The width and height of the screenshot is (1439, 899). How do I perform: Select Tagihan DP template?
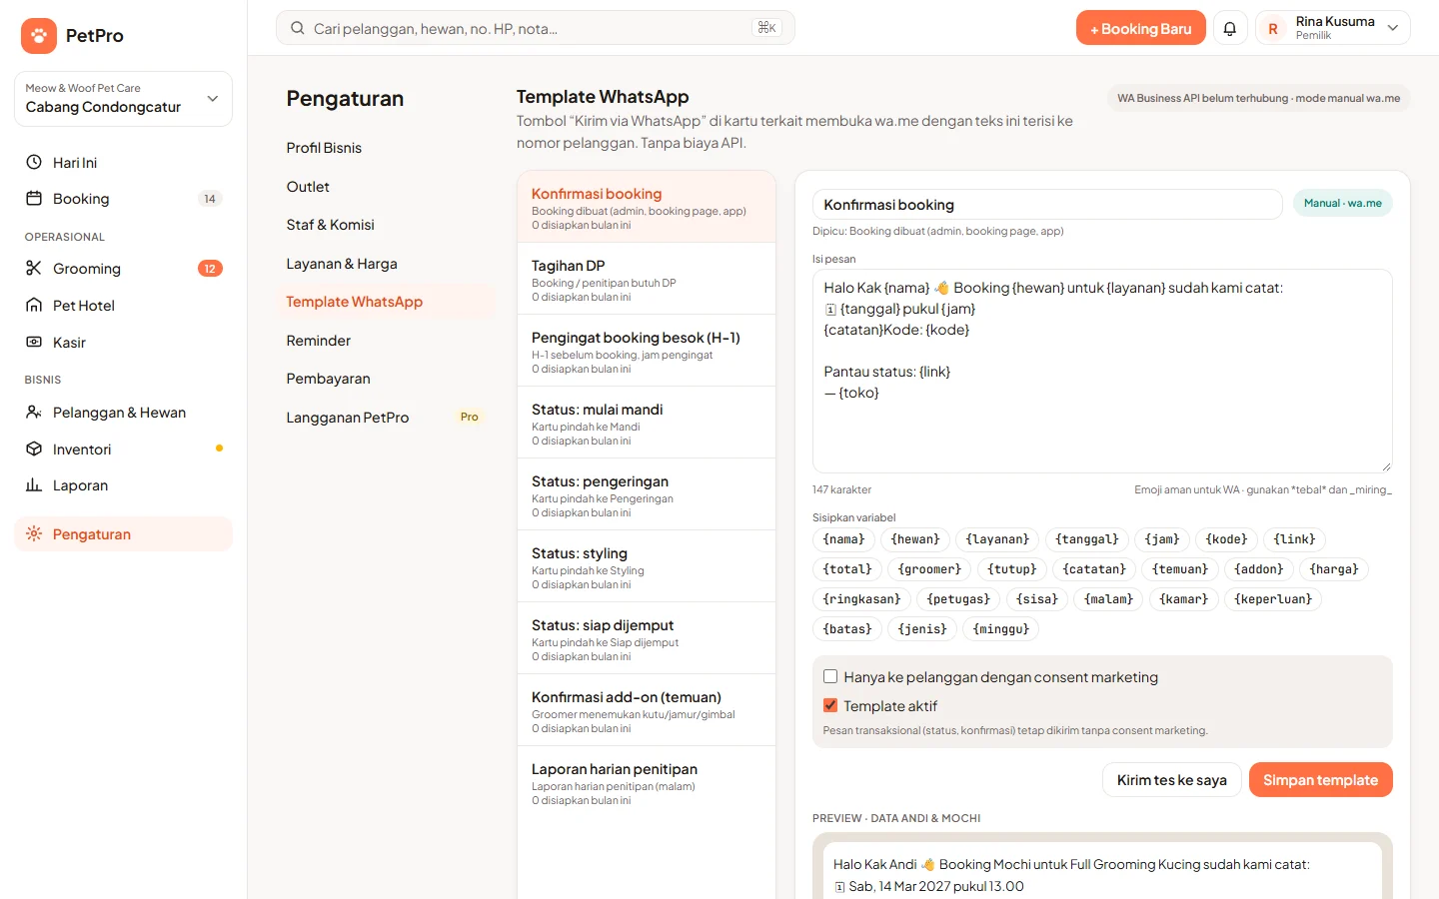[x=647, y=279]
